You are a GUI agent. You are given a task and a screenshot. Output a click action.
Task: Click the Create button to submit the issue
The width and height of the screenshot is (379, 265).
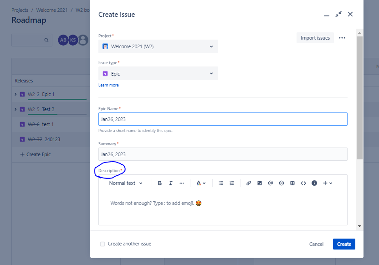coord(343,244)
